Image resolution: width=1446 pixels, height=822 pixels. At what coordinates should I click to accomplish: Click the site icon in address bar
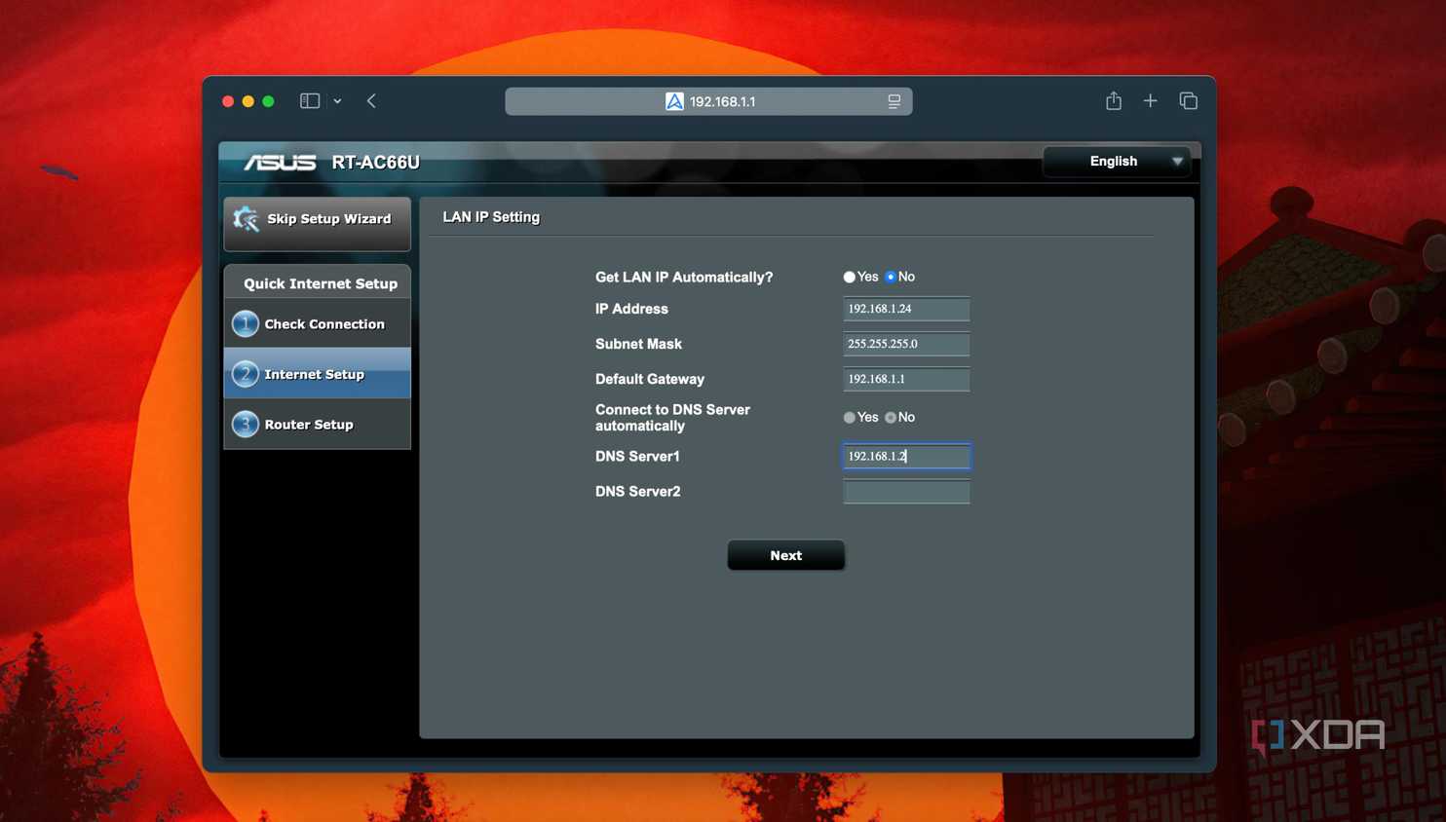674,101
